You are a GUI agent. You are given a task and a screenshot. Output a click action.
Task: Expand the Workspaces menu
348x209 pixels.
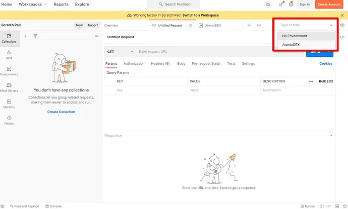pyautogui.click(x=33, y=4)
